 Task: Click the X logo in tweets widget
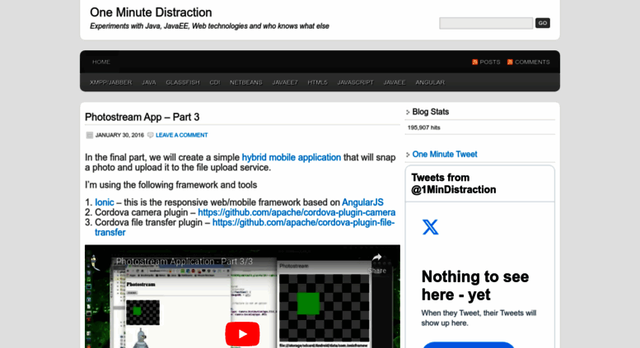click(430, 227)
